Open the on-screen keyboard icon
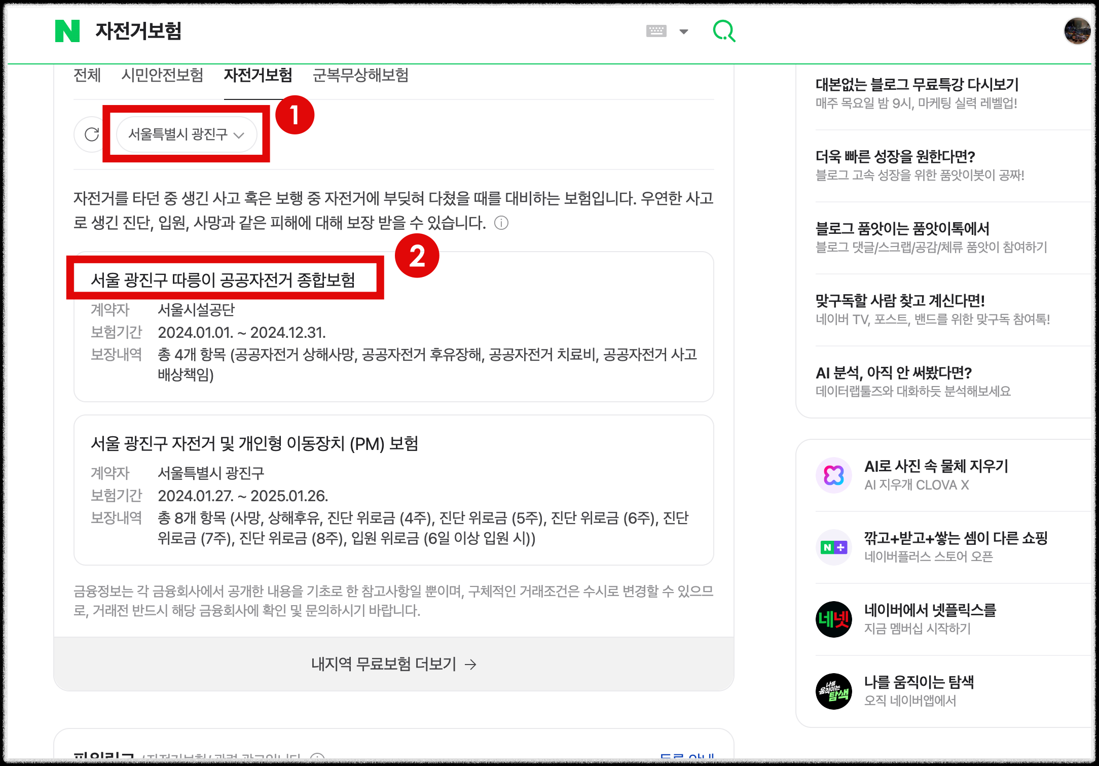Image resolution: width=1099 pixels, height=766 pixels. 656,31
